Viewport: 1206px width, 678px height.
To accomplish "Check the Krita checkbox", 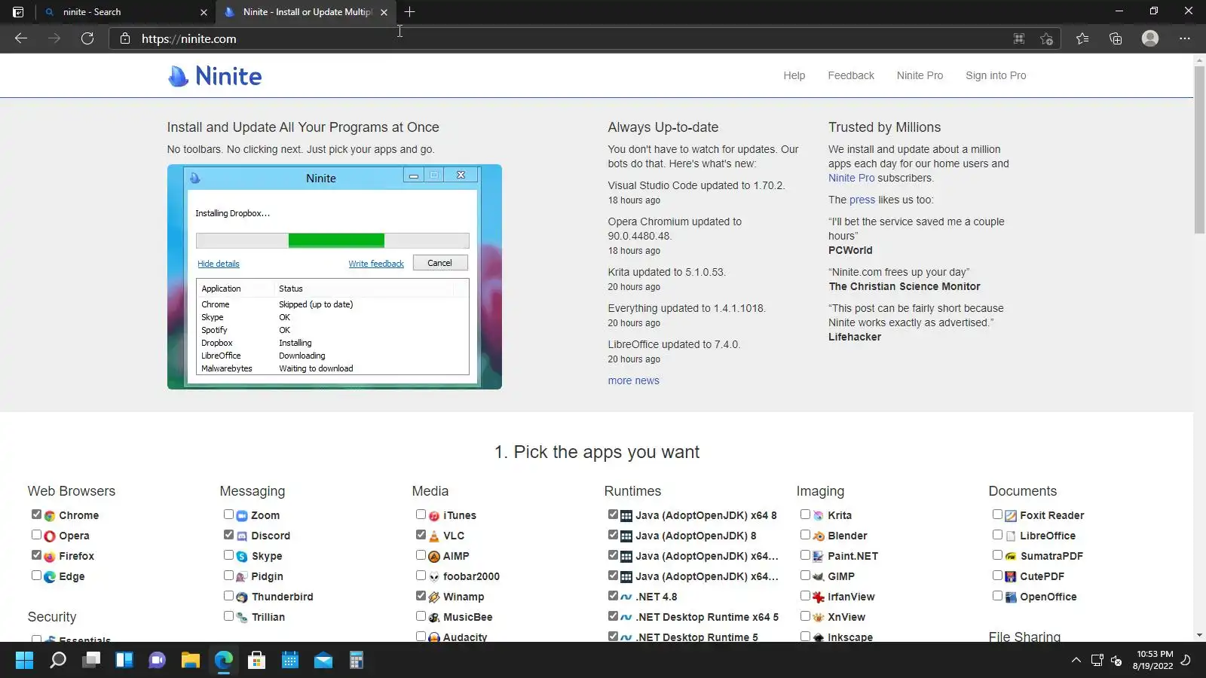I will tap(805, 515).
